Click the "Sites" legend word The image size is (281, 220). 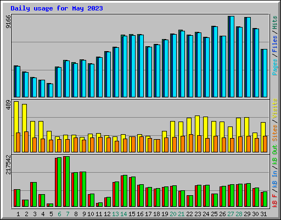(x=274, y=133)
